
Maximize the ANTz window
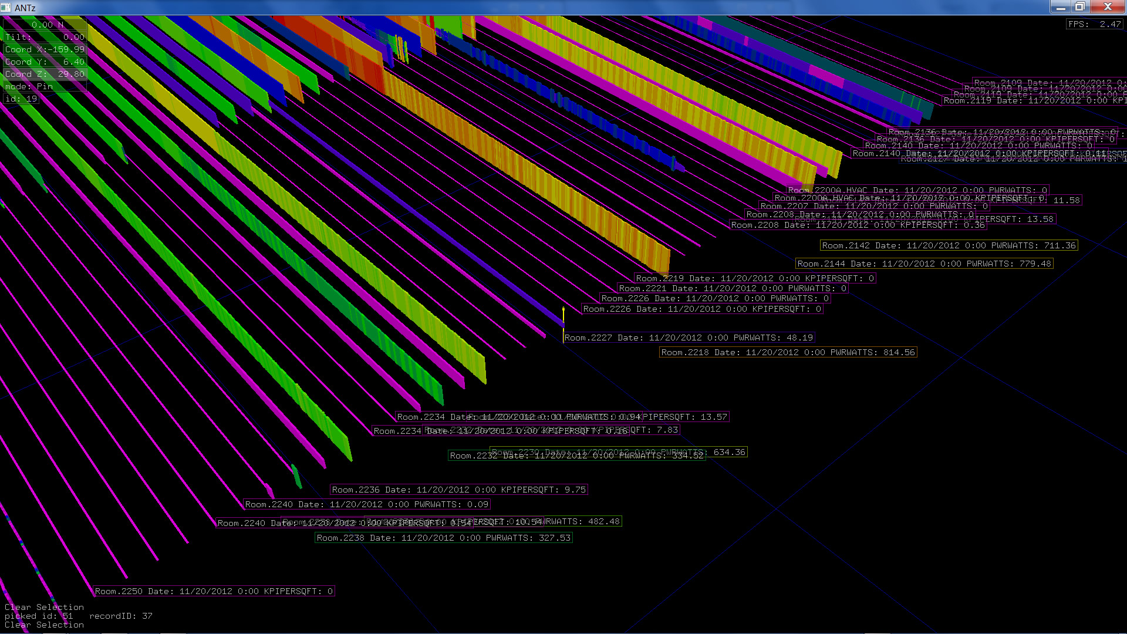1079,7
